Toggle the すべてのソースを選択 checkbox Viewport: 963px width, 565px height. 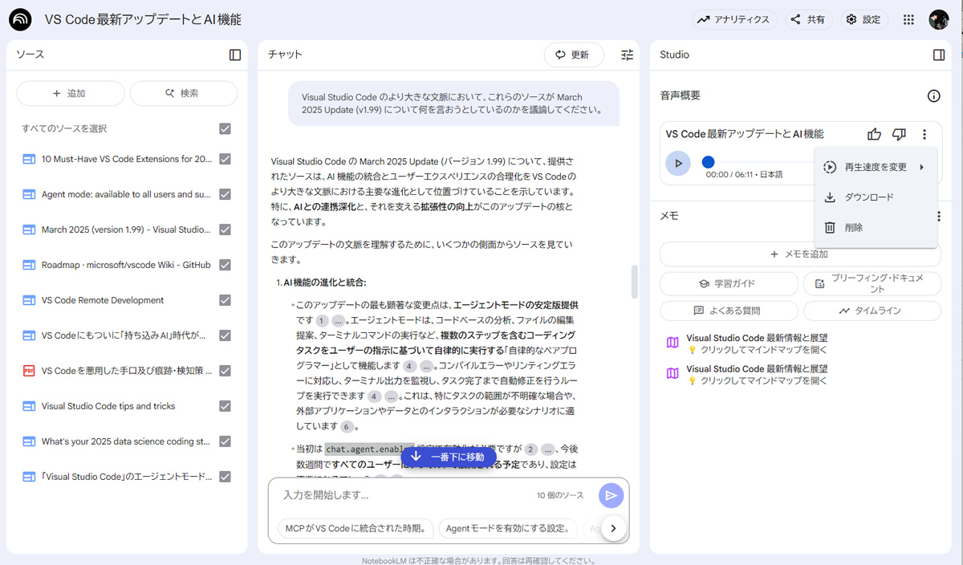226,128
